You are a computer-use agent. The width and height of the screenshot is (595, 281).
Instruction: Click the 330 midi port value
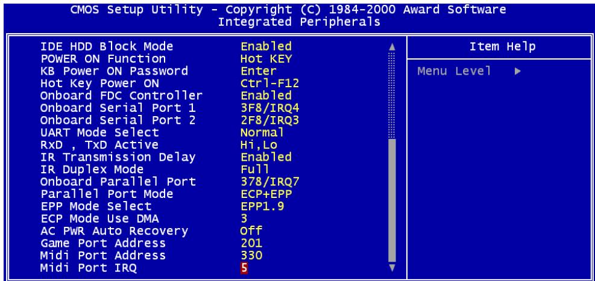(251, 255)
